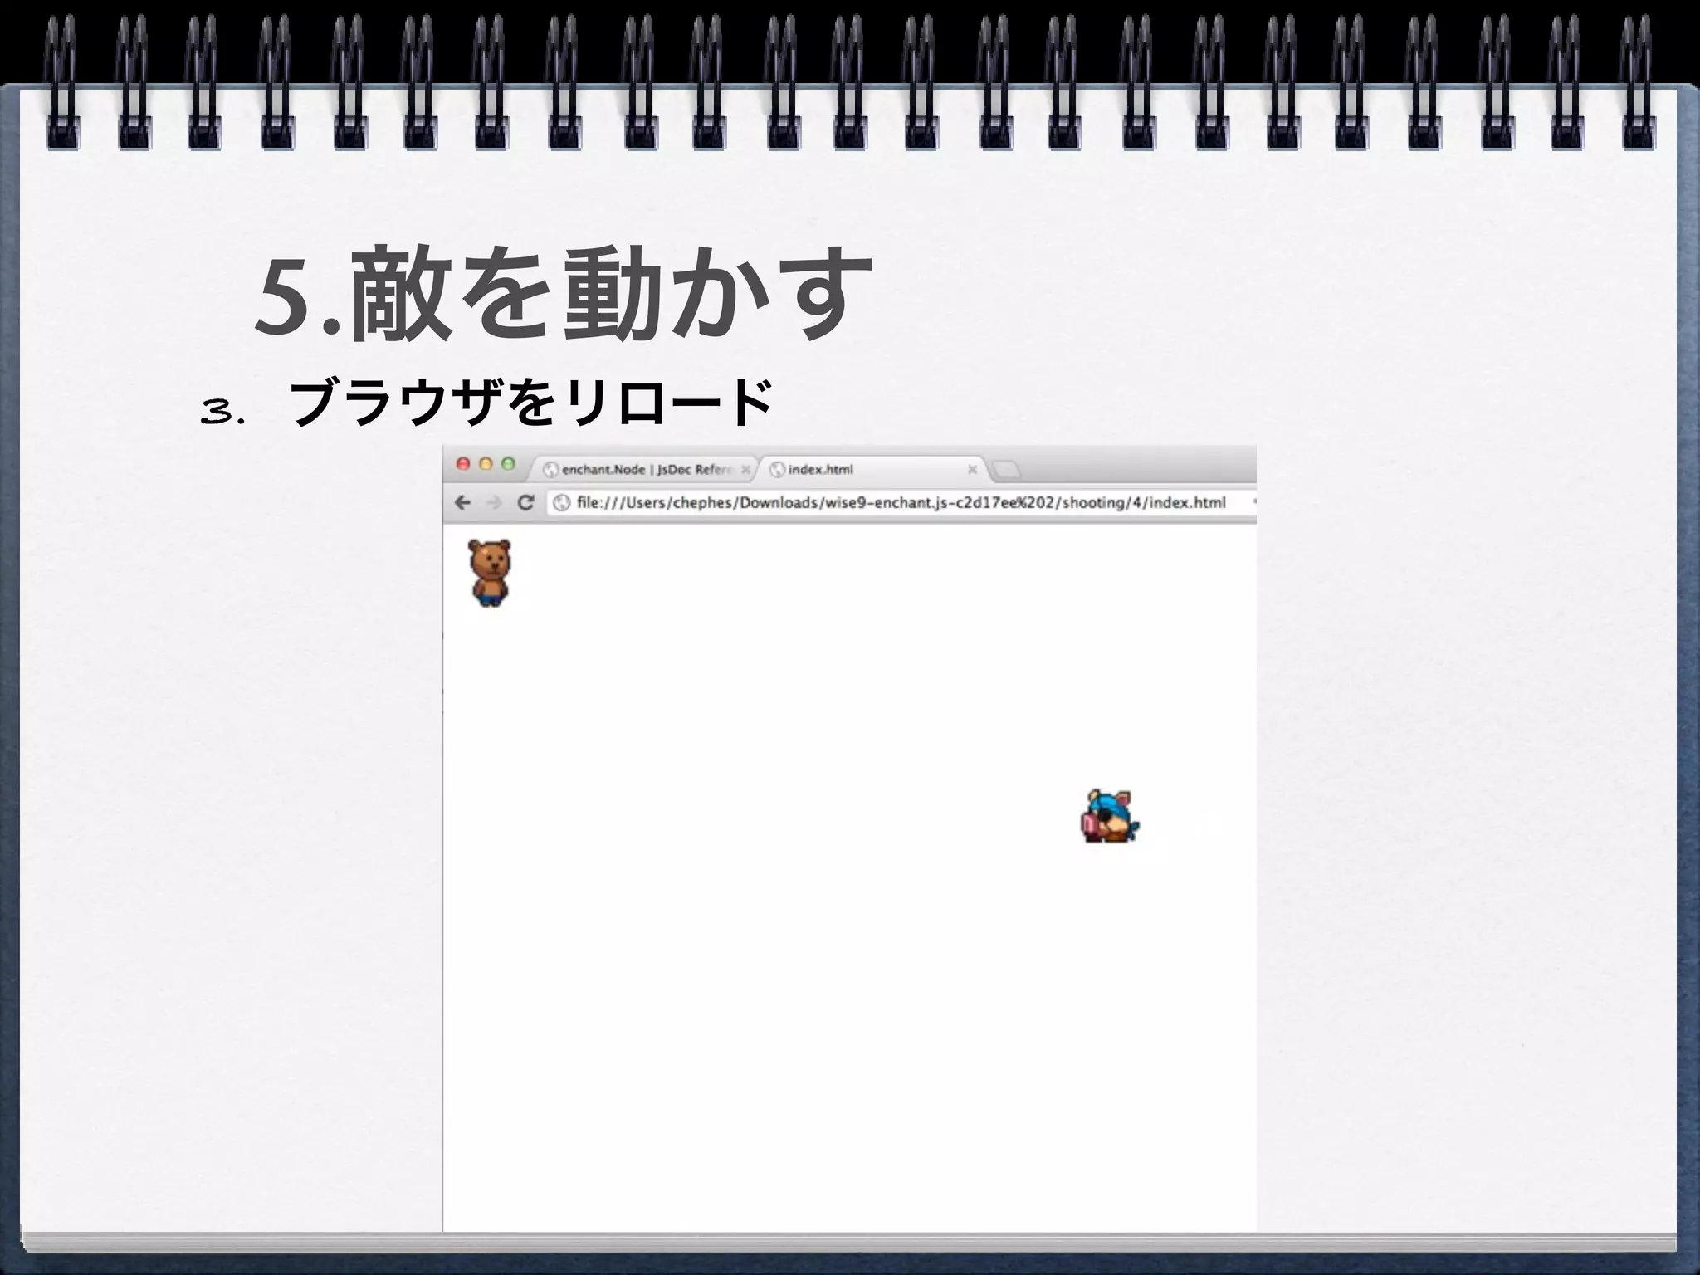Screen dimensions: 1700x1275
Task: Click the blue-bandana enemy bear sprite
Action: pyautogui.click(x=1110, y=817)
